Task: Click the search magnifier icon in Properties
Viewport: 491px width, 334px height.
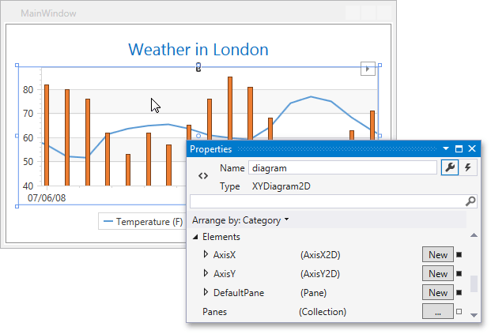Action: (470, 201)
